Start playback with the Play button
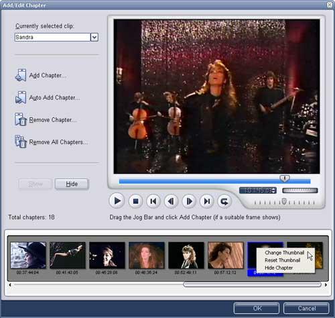The image size is (335, 318). coord(117,201)
